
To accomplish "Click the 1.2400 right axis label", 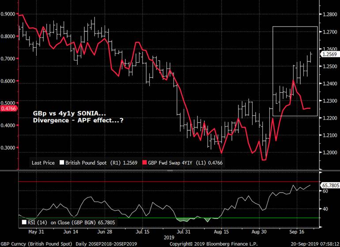I will pos(330,84).
